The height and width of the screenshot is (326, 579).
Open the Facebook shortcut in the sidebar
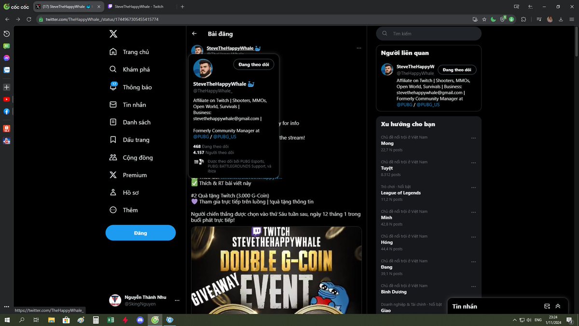(x=6, y=112)
